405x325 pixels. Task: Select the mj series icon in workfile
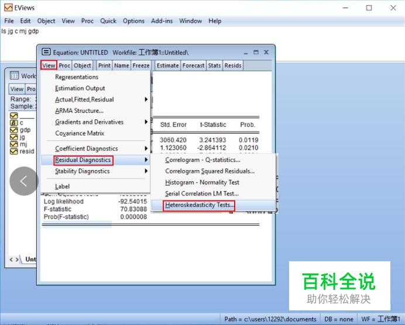pyautogui.click(x=13, y=144)
